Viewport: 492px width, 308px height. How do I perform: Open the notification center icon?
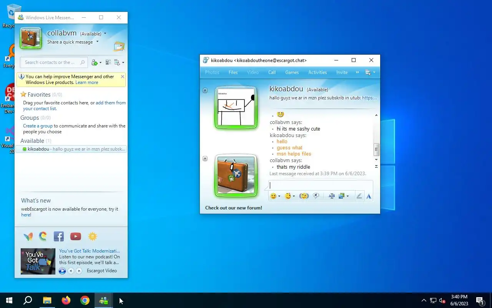tap(480, 301)
